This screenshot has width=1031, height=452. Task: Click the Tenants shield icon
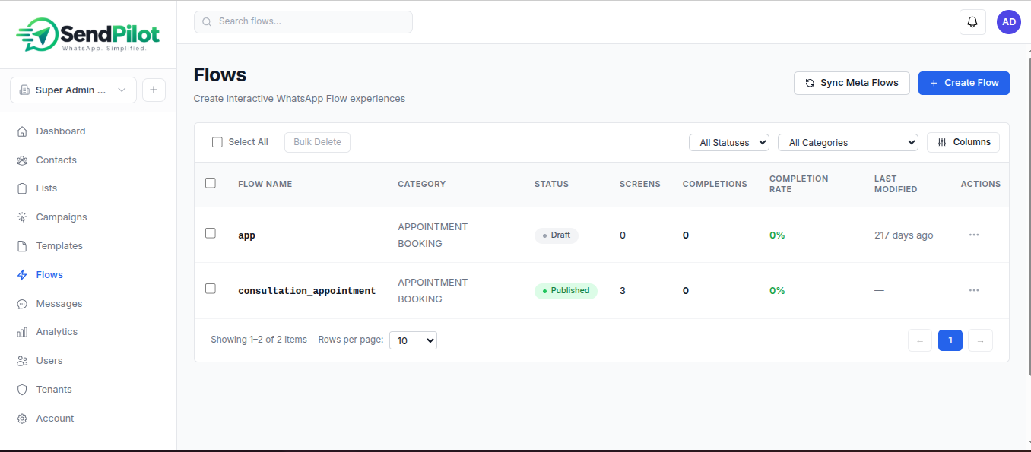tap(22, 390)
